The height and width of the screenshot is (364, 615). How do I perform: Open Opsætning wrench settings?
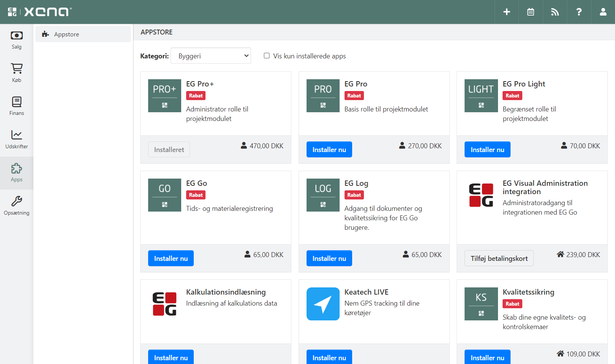click(x=17, y=206)
